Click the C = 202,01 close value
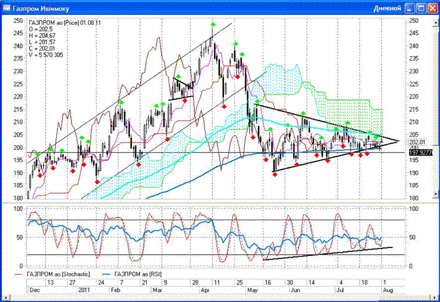This screenshot has width=440, height=302. (x=41, y=49)
